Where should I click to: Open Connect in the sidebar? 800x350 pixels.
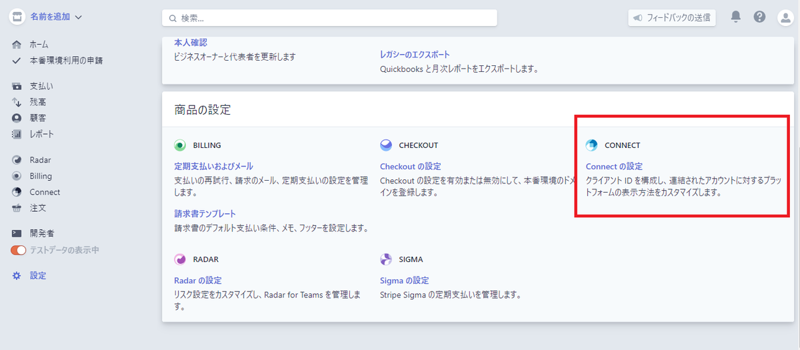point(45,192)
